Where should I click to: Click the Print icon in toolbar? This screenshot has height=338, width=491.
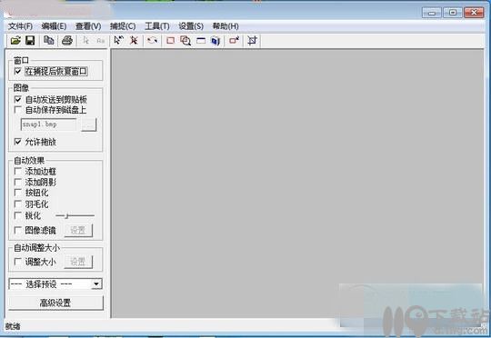click(x=67, y=40)
